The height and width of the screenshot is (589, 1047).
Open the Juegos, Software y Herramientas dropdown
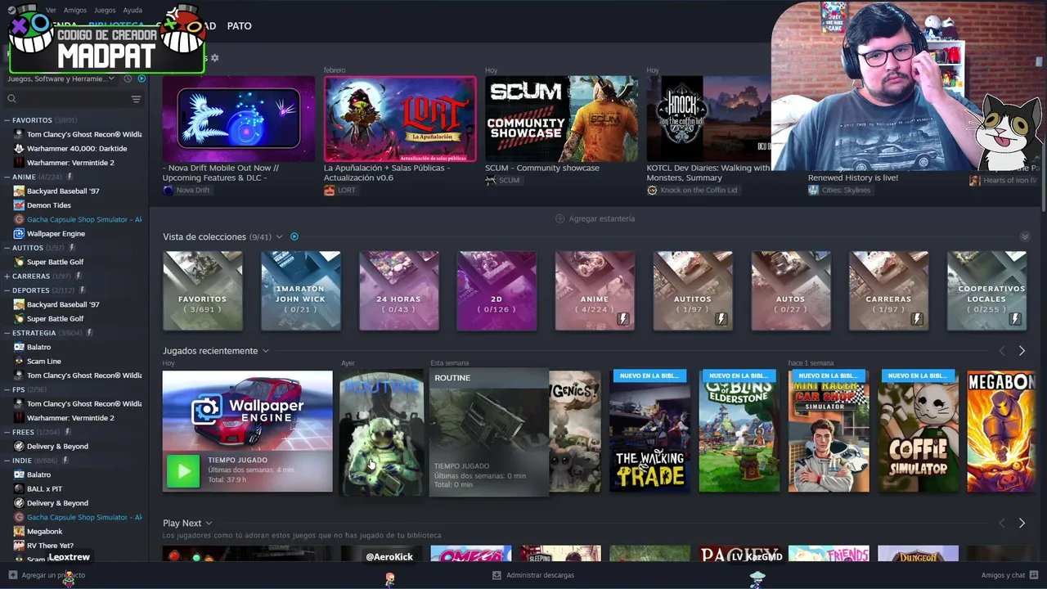pyautogui.click(x=61, y=79)
